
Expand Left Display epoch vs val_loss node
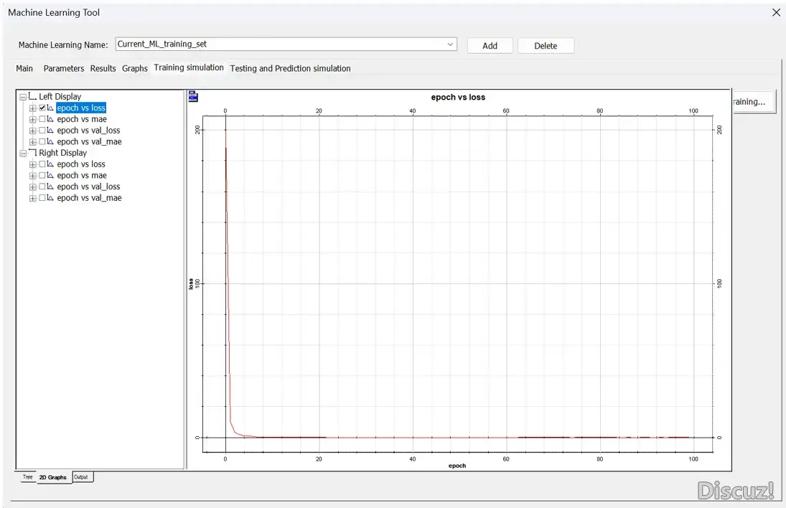[x=32, y=131]
